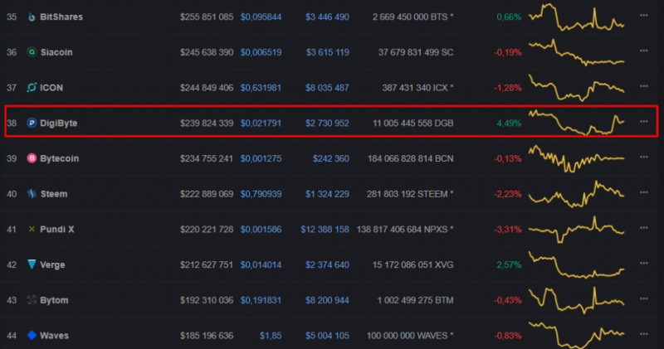Click the Bytom coin logo icon
Image resolution: width=664 pixels, height=349 pixels.
32,300
